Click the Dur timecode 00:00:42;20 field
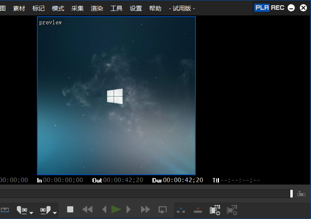Image resolution: width=311 pixels, height=219 pixels. pos(183,180)
